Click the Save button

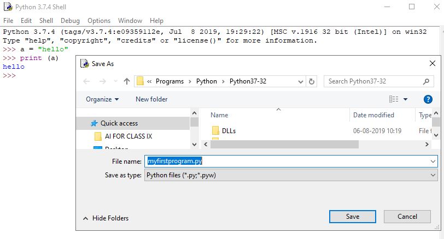coord(353,217)
